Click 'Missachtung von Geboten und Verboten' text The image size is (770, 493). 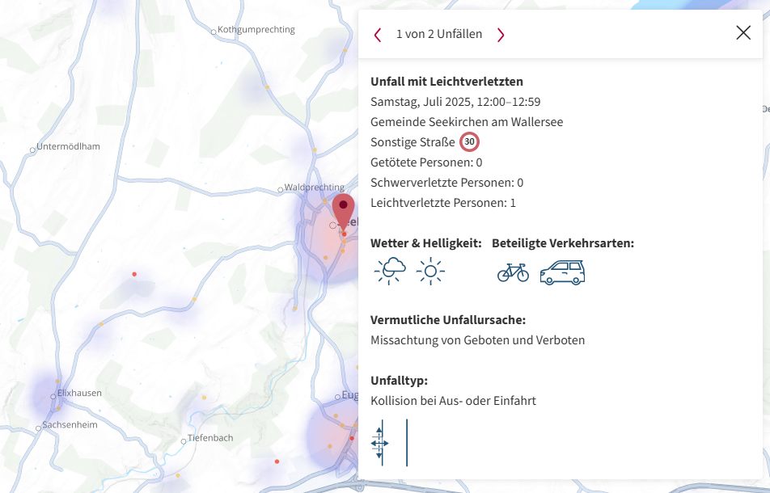click(x=478, y=340)
